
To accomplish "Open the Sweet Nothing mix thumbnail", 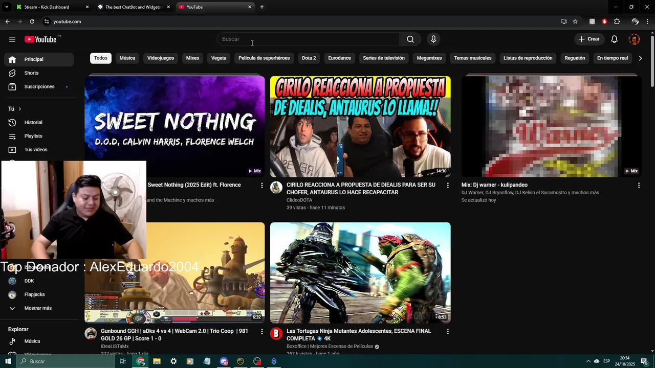I will (x=174, y=127).
